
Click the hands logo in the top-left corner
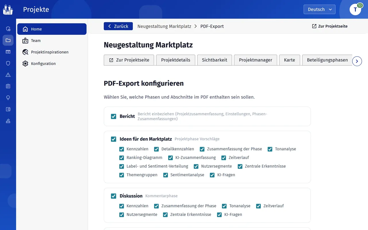tap(8, 9)
